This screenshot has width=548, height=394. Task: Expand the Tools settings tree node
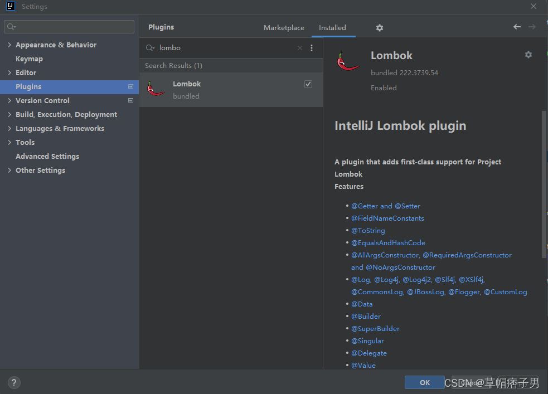(9, 142)
